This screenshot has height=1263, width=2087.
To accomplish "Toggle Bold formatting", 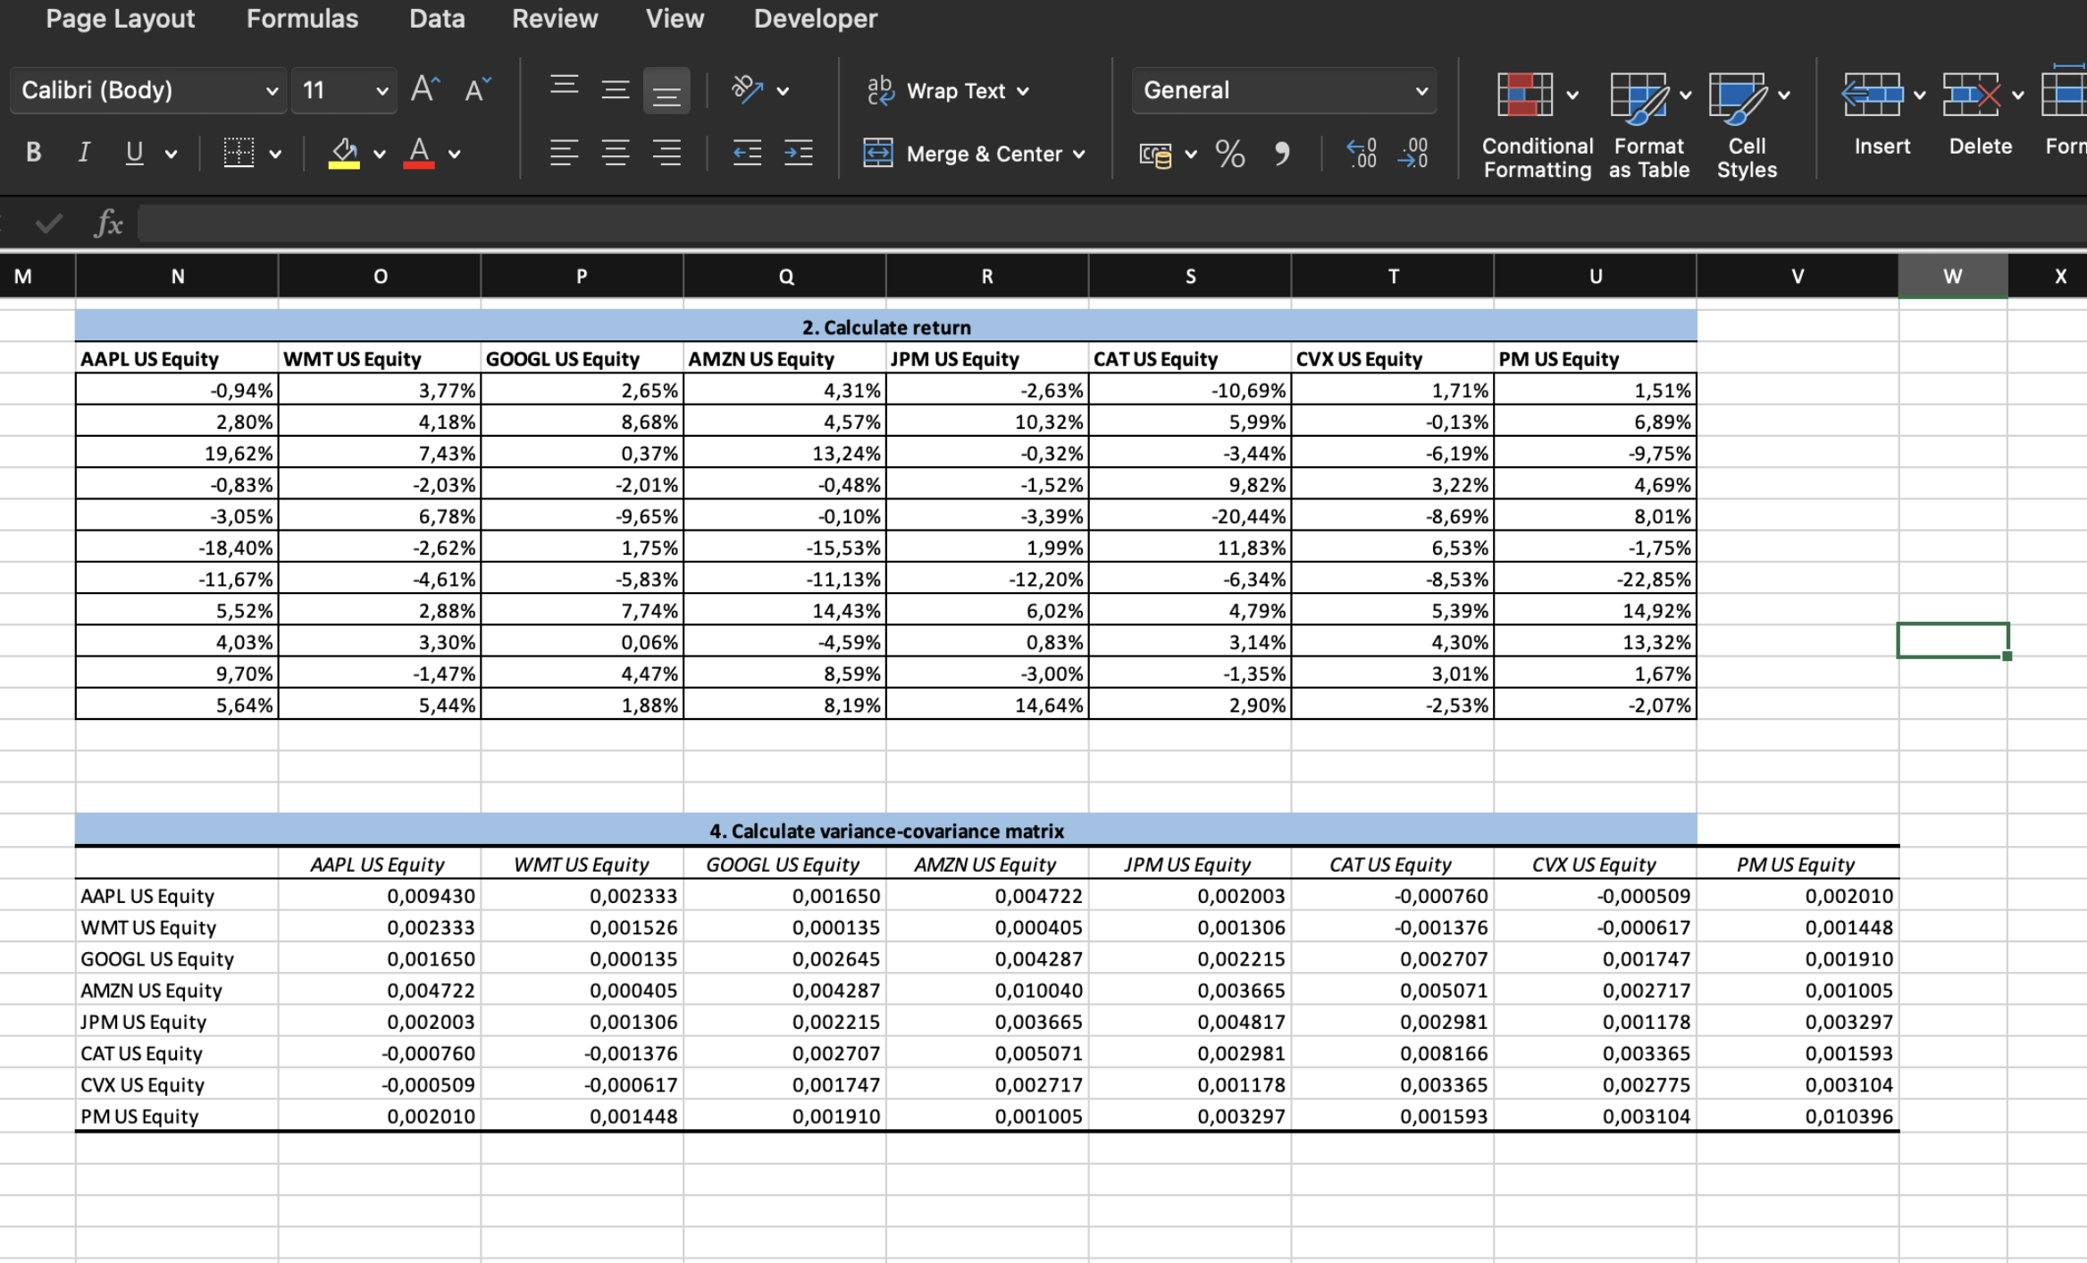I will pos(34,153).
